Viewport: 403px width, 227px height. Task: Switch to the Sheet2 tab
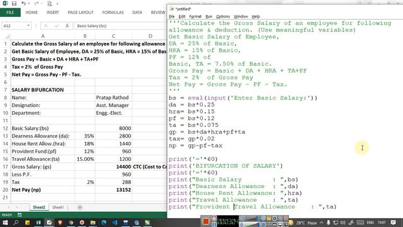(39, 207)
